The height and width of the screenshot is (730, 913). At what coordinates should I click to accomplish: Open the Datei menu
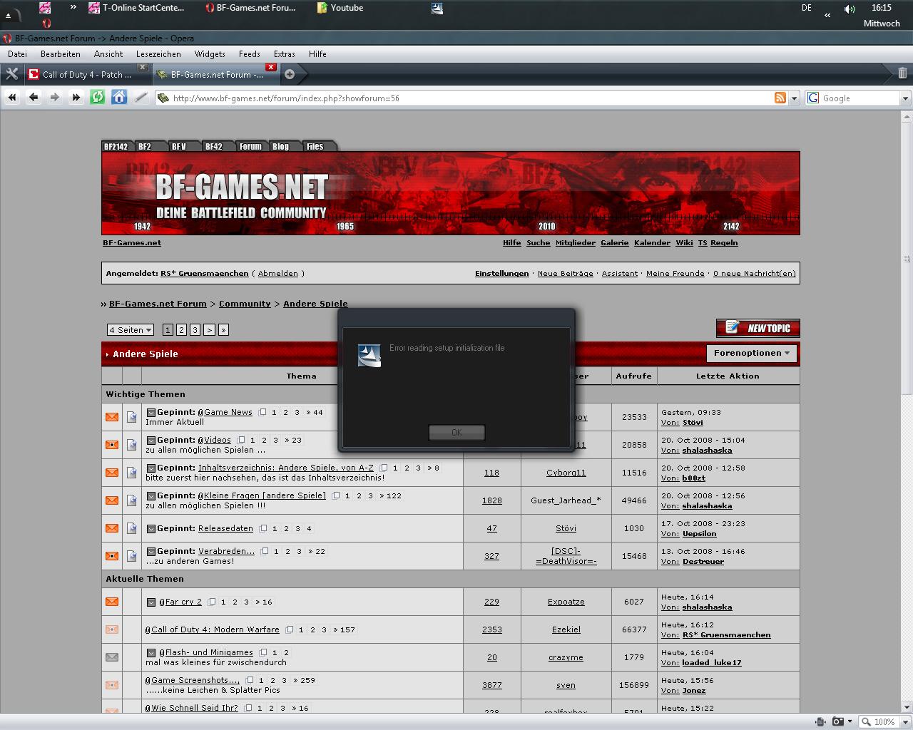coord(17,53)
